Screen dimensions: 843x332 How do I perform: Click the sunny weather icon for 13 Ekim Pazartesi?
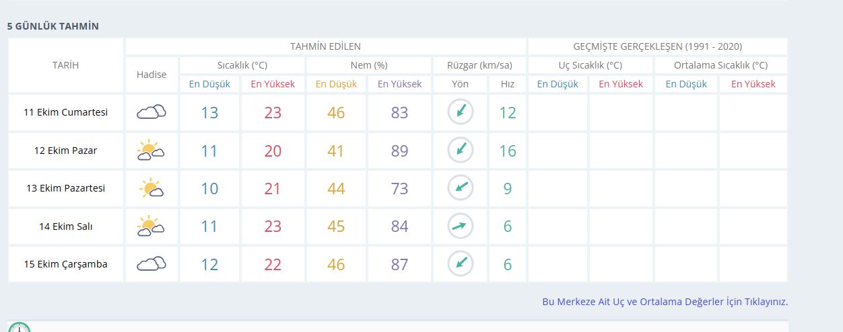pyautogui.click(x=151, y=188)
